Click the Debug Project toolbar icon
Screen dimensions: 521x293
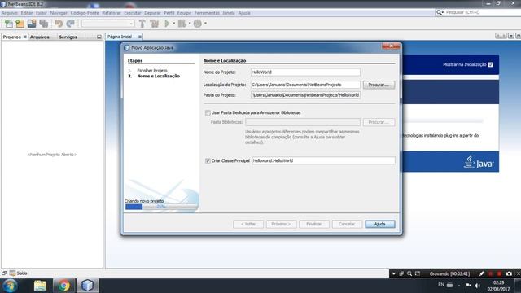(x=182, y=24)
